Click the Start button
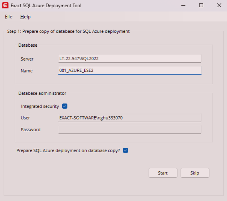The height and width of the screenshot is (201, 227). point(163,173)
